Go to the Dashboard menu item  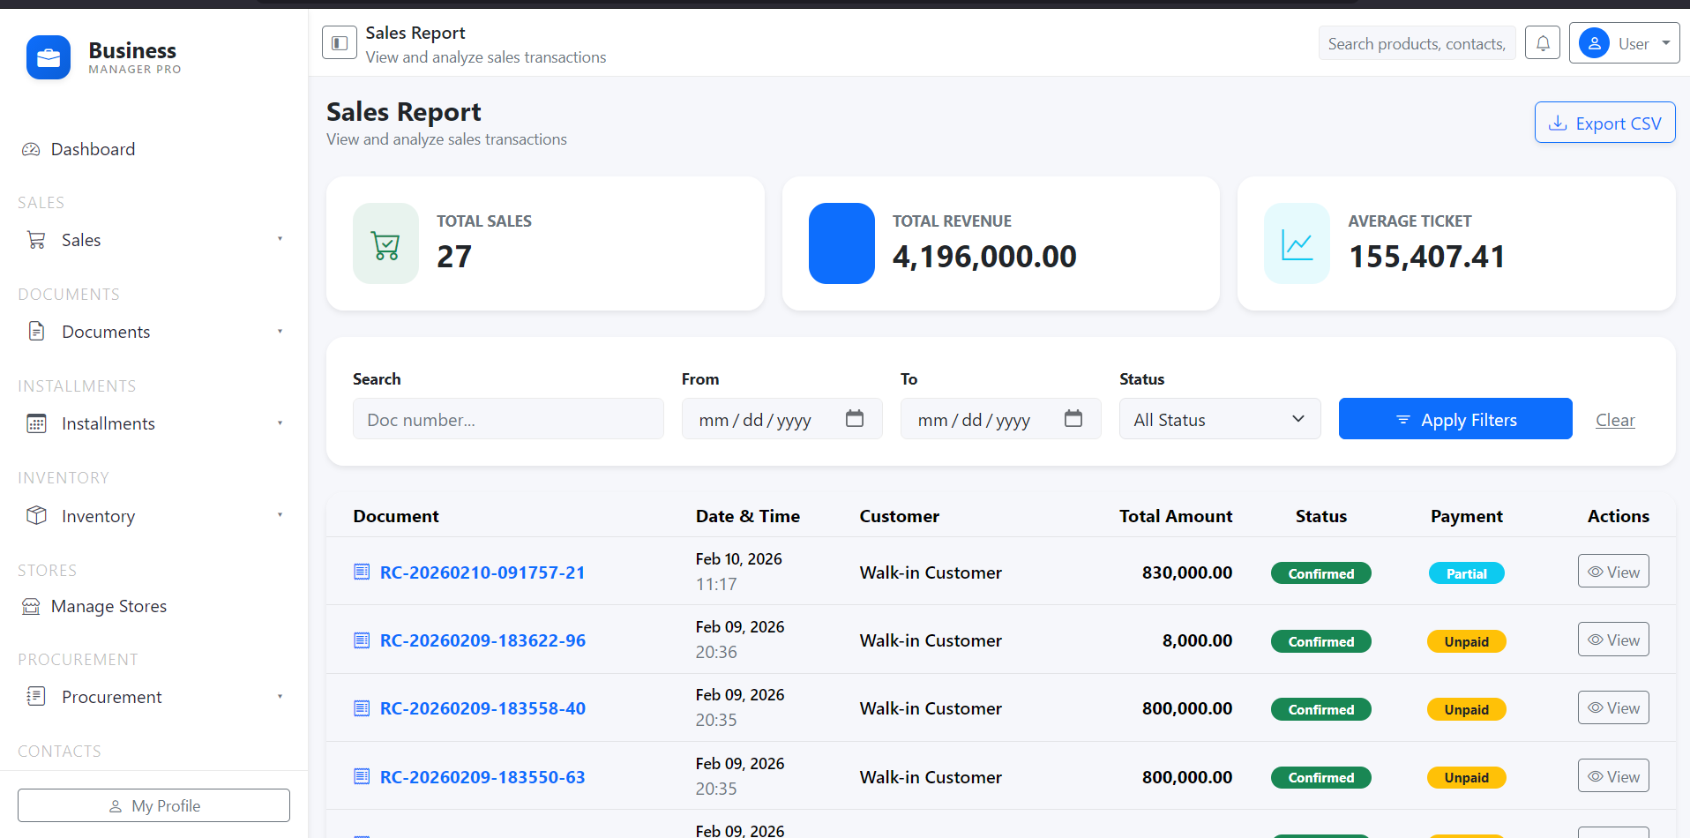(x=93, y=148)
